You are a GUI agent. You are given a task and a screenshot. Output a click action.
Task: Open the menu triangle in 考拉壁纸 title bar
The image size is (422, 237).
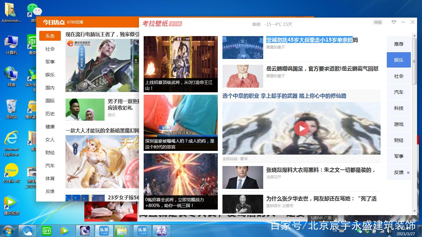[x=394, y=22]
